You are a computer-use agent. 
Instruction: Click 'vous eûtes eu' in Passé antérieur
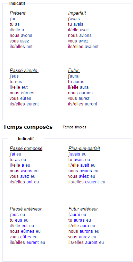coord(24,237)
